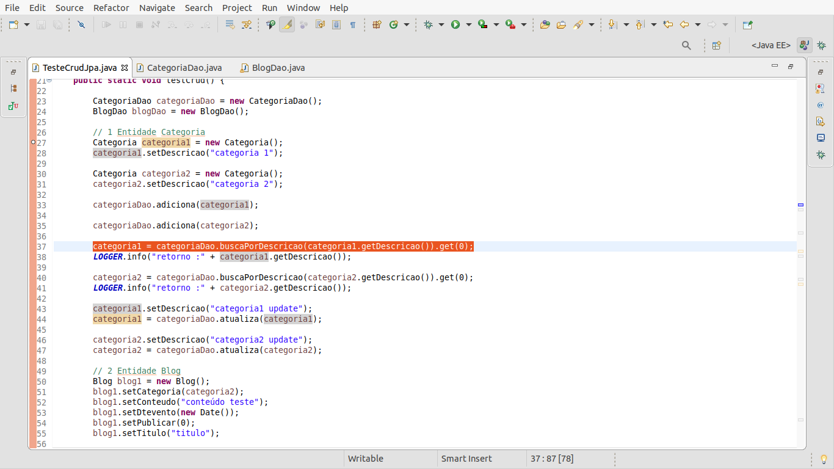Viewport: 834px width, 469px height.
Task: Click the 'Smart Insert' status bar entry
Action: pos(466,459)
